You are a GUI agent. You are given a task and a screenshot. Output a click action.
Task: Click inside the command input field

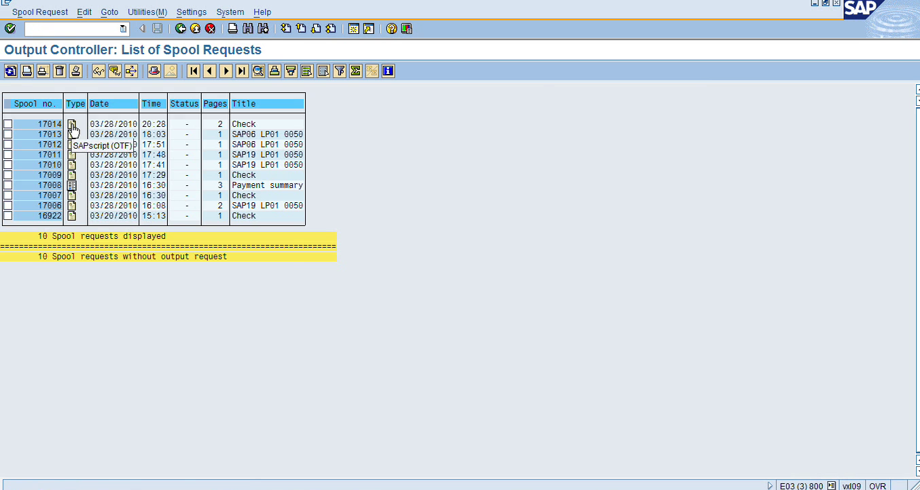(71, 29)
